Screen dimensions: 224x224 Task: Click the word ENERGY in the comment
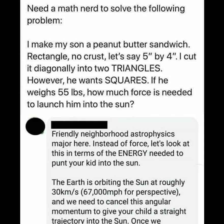133,153
